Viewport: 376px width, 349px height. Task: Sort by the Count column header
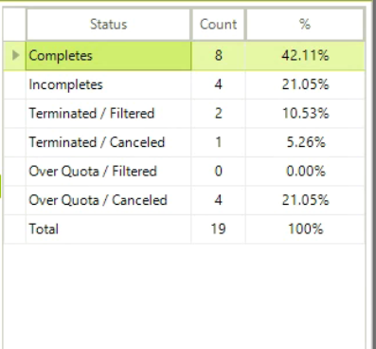click(218, 25)
